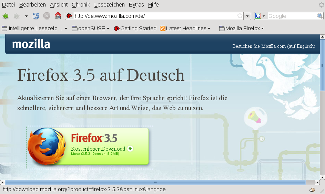325x194 pixels.
Task: Bookmark this page with the star
Action: (x=240, y=16)
